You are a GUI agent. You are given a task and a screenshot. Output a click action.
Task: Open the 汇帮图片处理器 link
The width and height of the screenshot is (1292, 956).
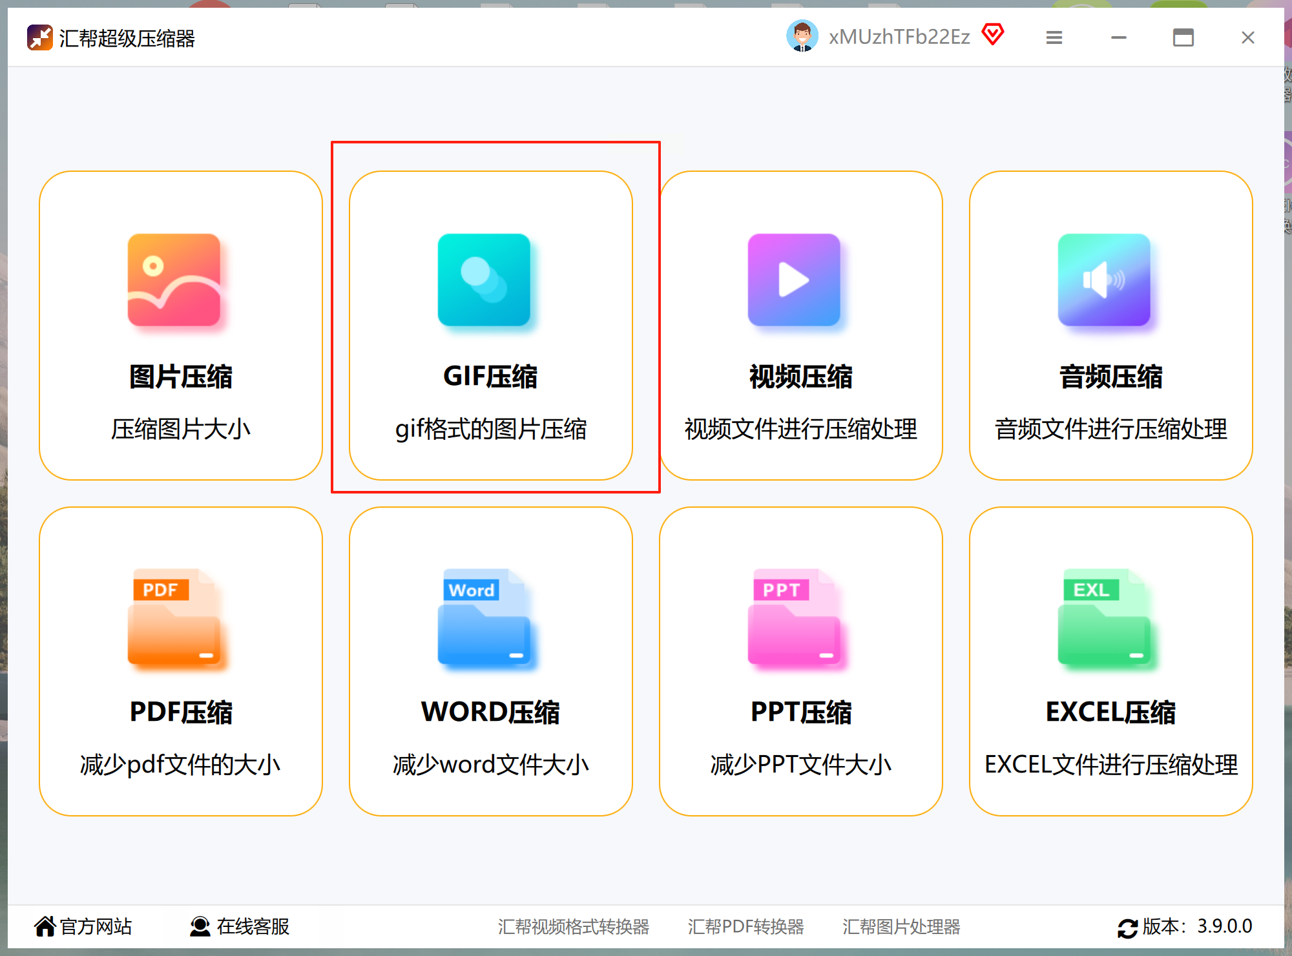(x=901, y=927)
